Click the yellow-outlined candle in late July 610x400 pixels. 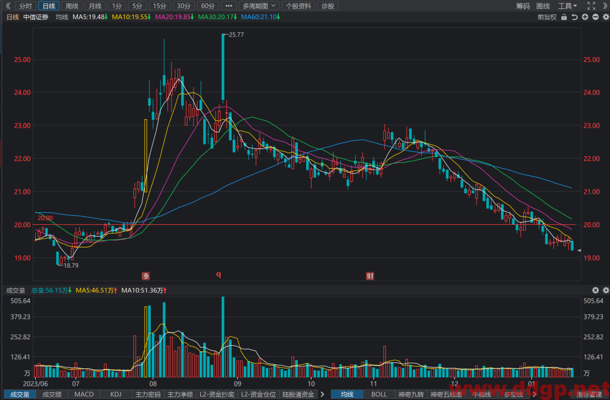[x=145, y=156]
